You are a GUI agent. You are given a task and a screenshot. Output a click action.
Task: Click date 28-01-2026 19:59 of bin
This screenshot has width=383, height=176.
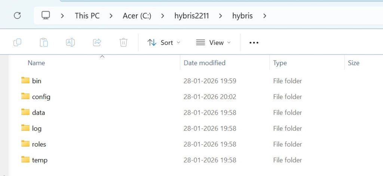(x=210, y=81)
